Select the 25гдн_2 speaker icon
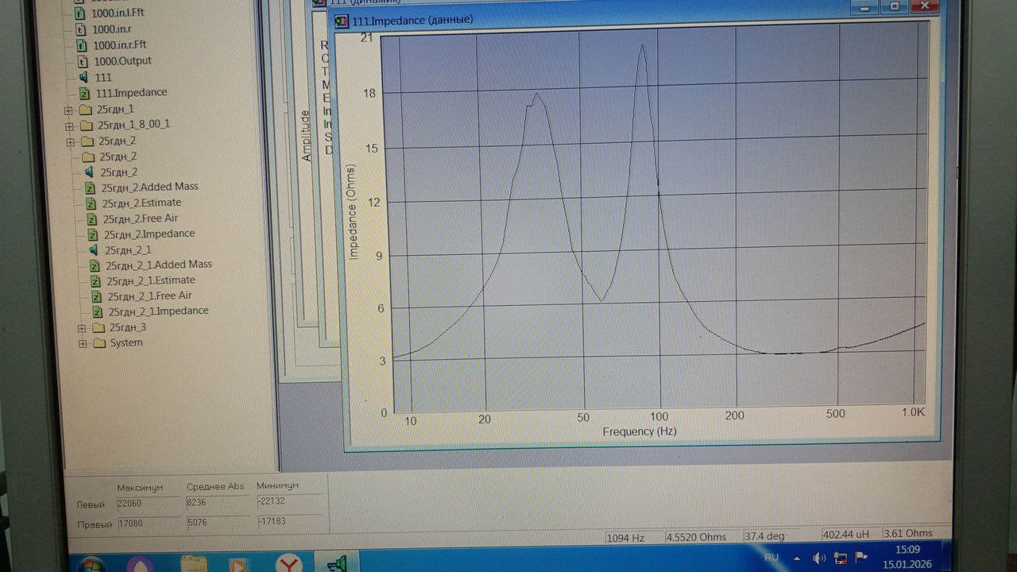1017x572 pixels. click(x=88, y=172)
